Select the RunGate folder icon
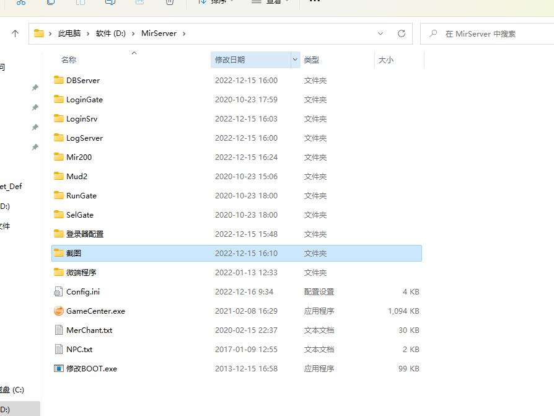 (59, 195)
